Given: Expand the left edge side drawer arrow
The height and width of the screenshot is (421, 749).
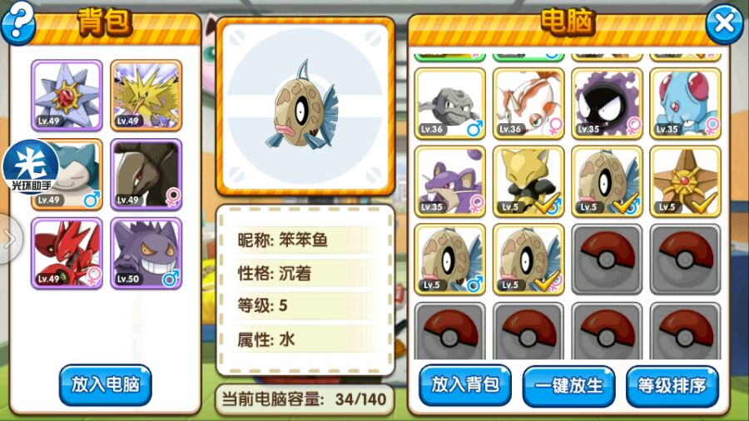Looking at the screenshot, I should 10,239.
